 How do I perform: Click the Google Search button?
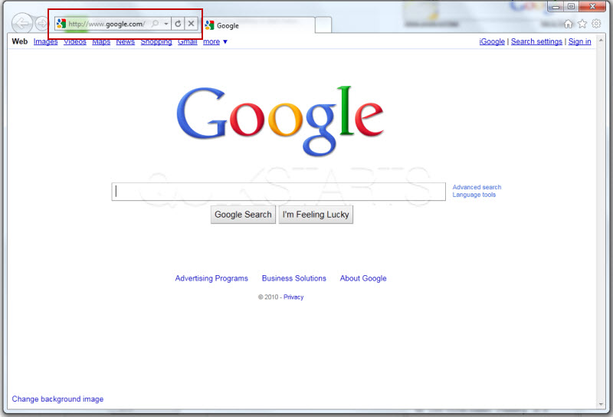click(243, 215)
